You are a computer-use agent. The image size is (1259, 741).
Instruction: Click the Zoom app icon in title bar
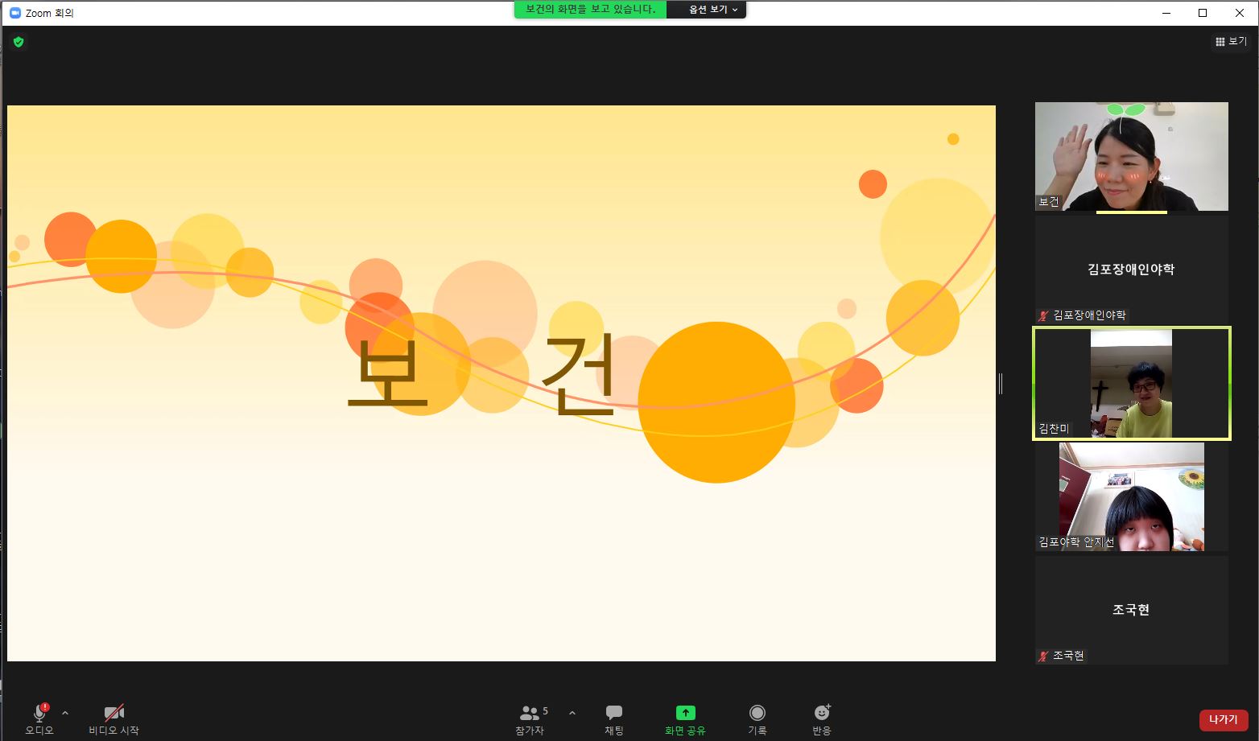point(14,13)
